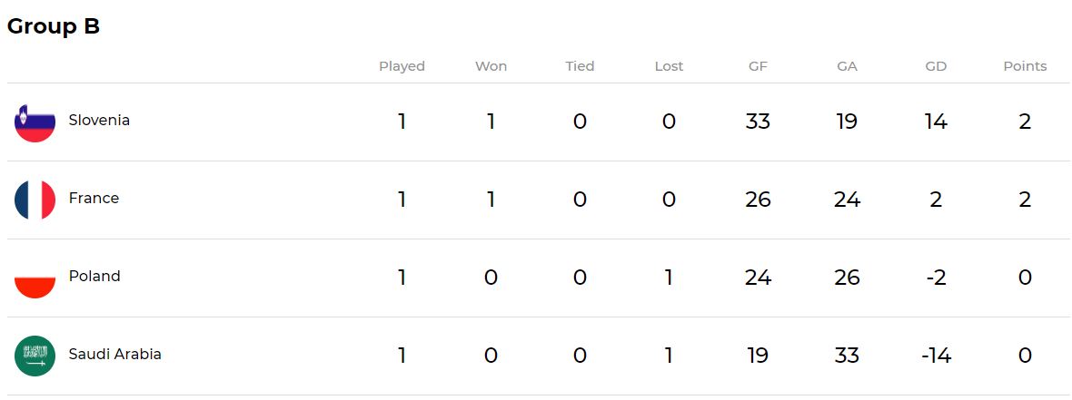Open the France team name link

[x=94, y=198]
